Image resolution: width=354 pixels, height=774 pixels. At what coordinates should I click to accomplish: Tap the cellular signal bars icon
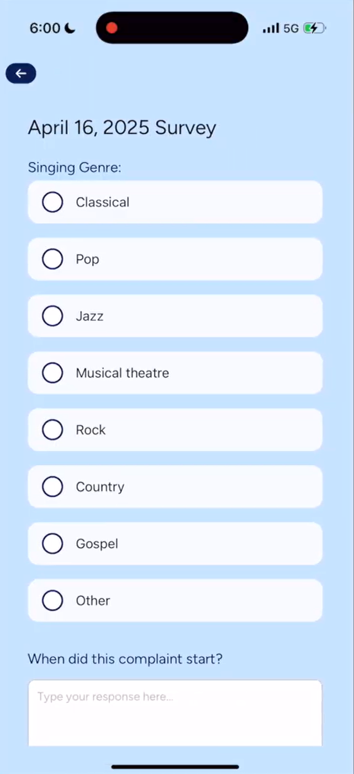(x=271, y=28)
